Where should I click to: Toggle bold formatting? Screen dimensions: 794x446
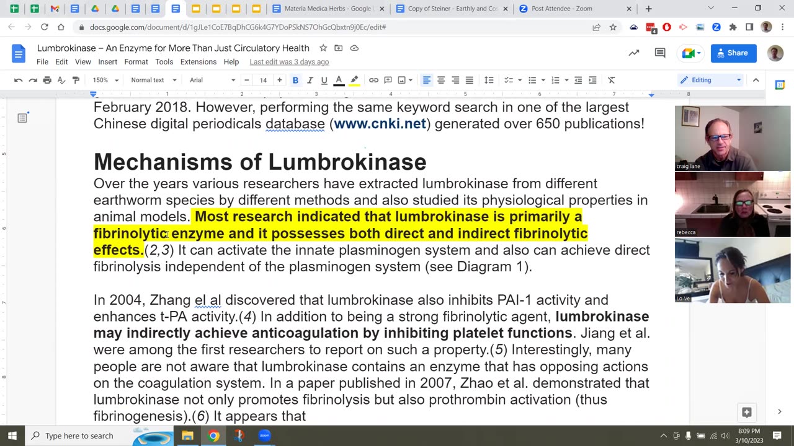coord(295,80)
